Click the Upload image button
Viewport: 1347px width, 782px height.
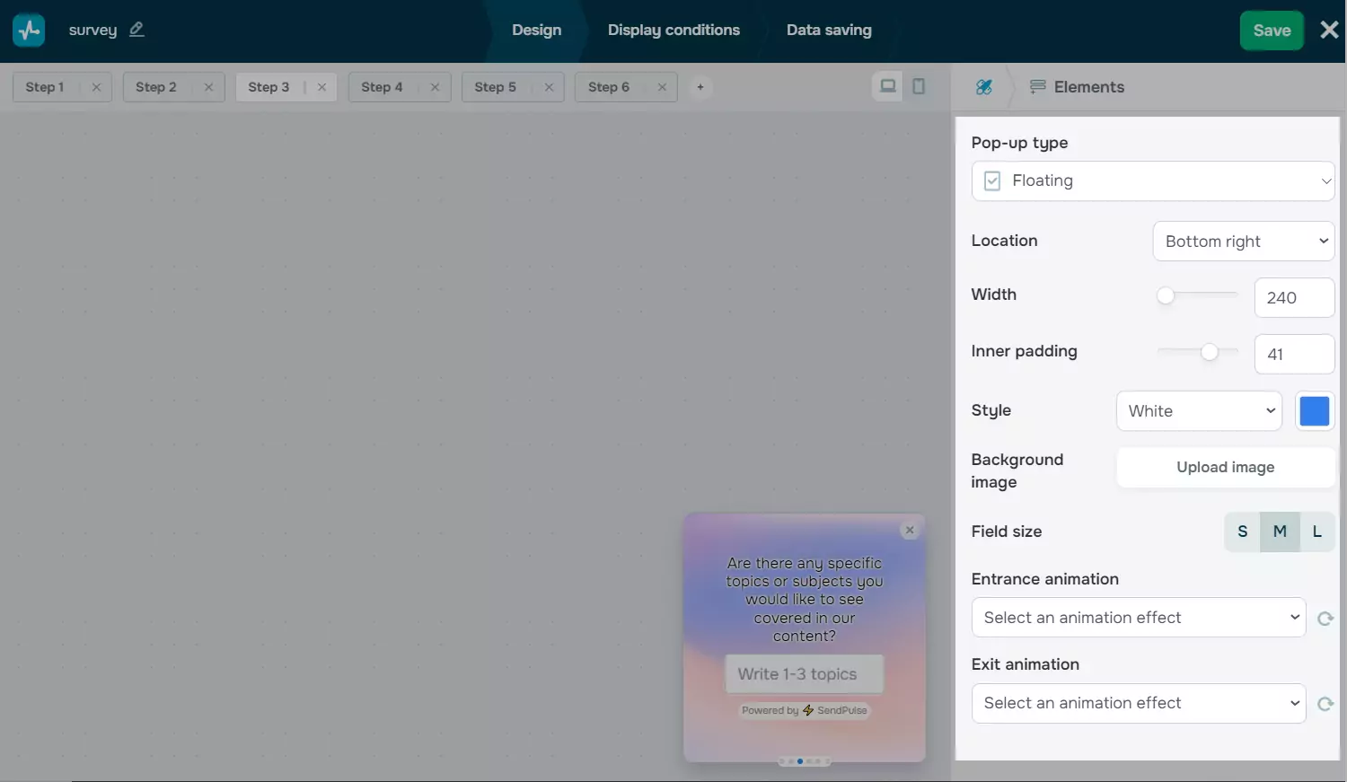1225,468
